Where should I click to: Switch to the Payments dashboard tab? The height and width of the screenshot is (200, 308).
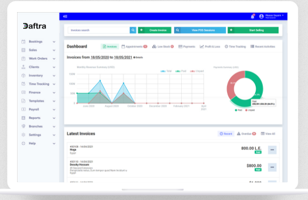pos(187,47)
